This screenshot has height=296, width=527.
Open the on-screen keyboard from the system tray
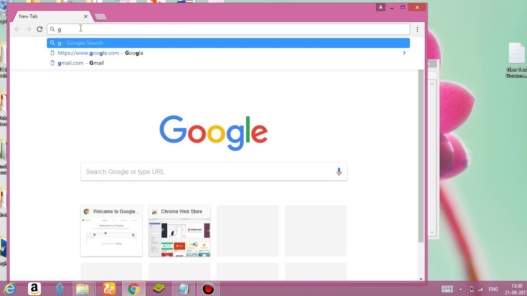(x=448, y=289)
